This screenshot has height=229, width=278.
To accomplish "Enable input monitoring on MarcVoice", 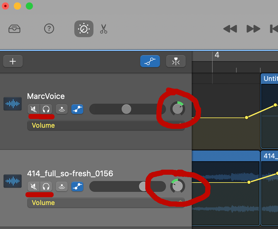I will [62, 109].
